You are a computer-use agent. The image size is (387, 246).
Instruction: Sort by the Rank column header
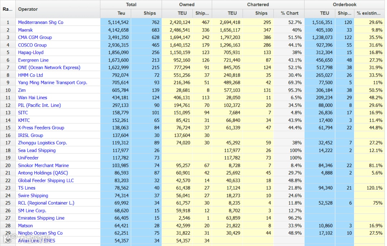8,9
